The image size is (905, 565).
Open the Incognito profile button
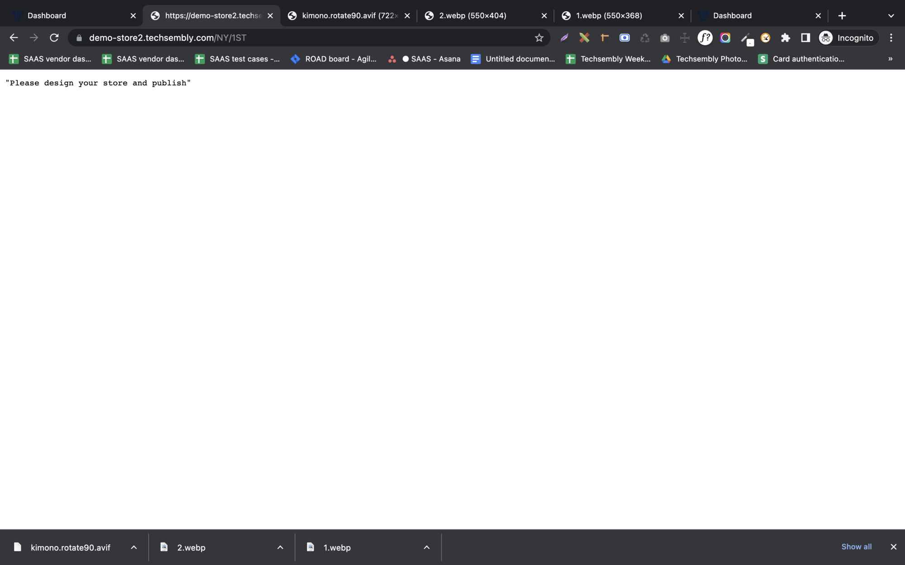pos(847,38)
